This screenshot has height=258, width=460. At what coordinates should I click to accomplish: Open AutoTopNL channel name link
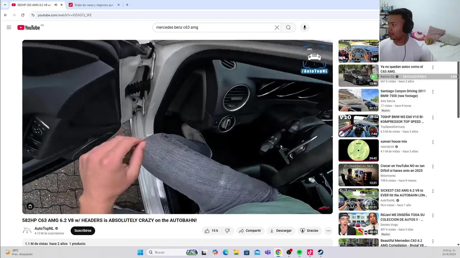(44, 229)
